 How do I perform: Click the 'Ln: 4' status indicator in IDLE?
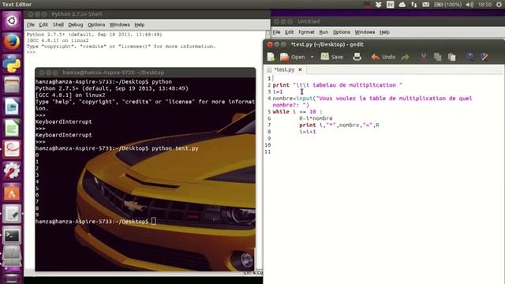pyautogui.click(x=249, y=273)
